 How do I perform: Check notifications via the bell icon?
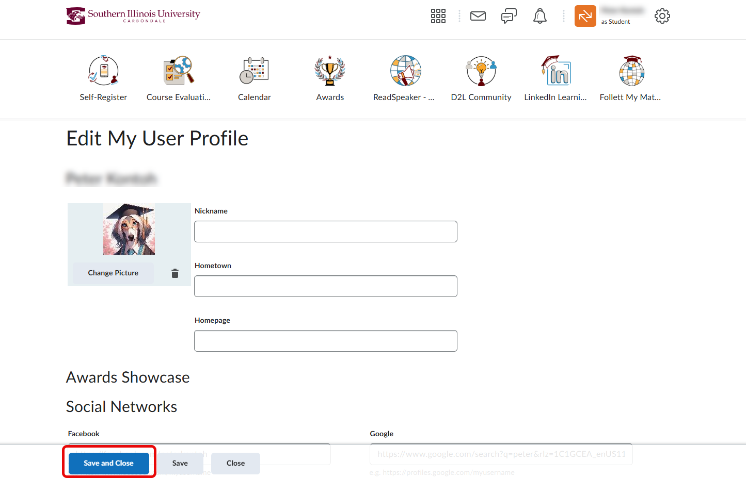539,16
